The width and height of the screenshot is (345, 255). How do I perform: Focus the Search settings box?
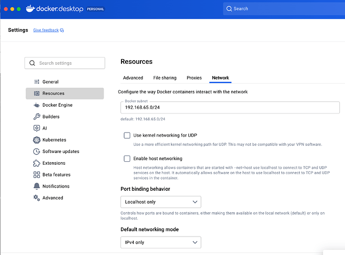click(65, 63)
